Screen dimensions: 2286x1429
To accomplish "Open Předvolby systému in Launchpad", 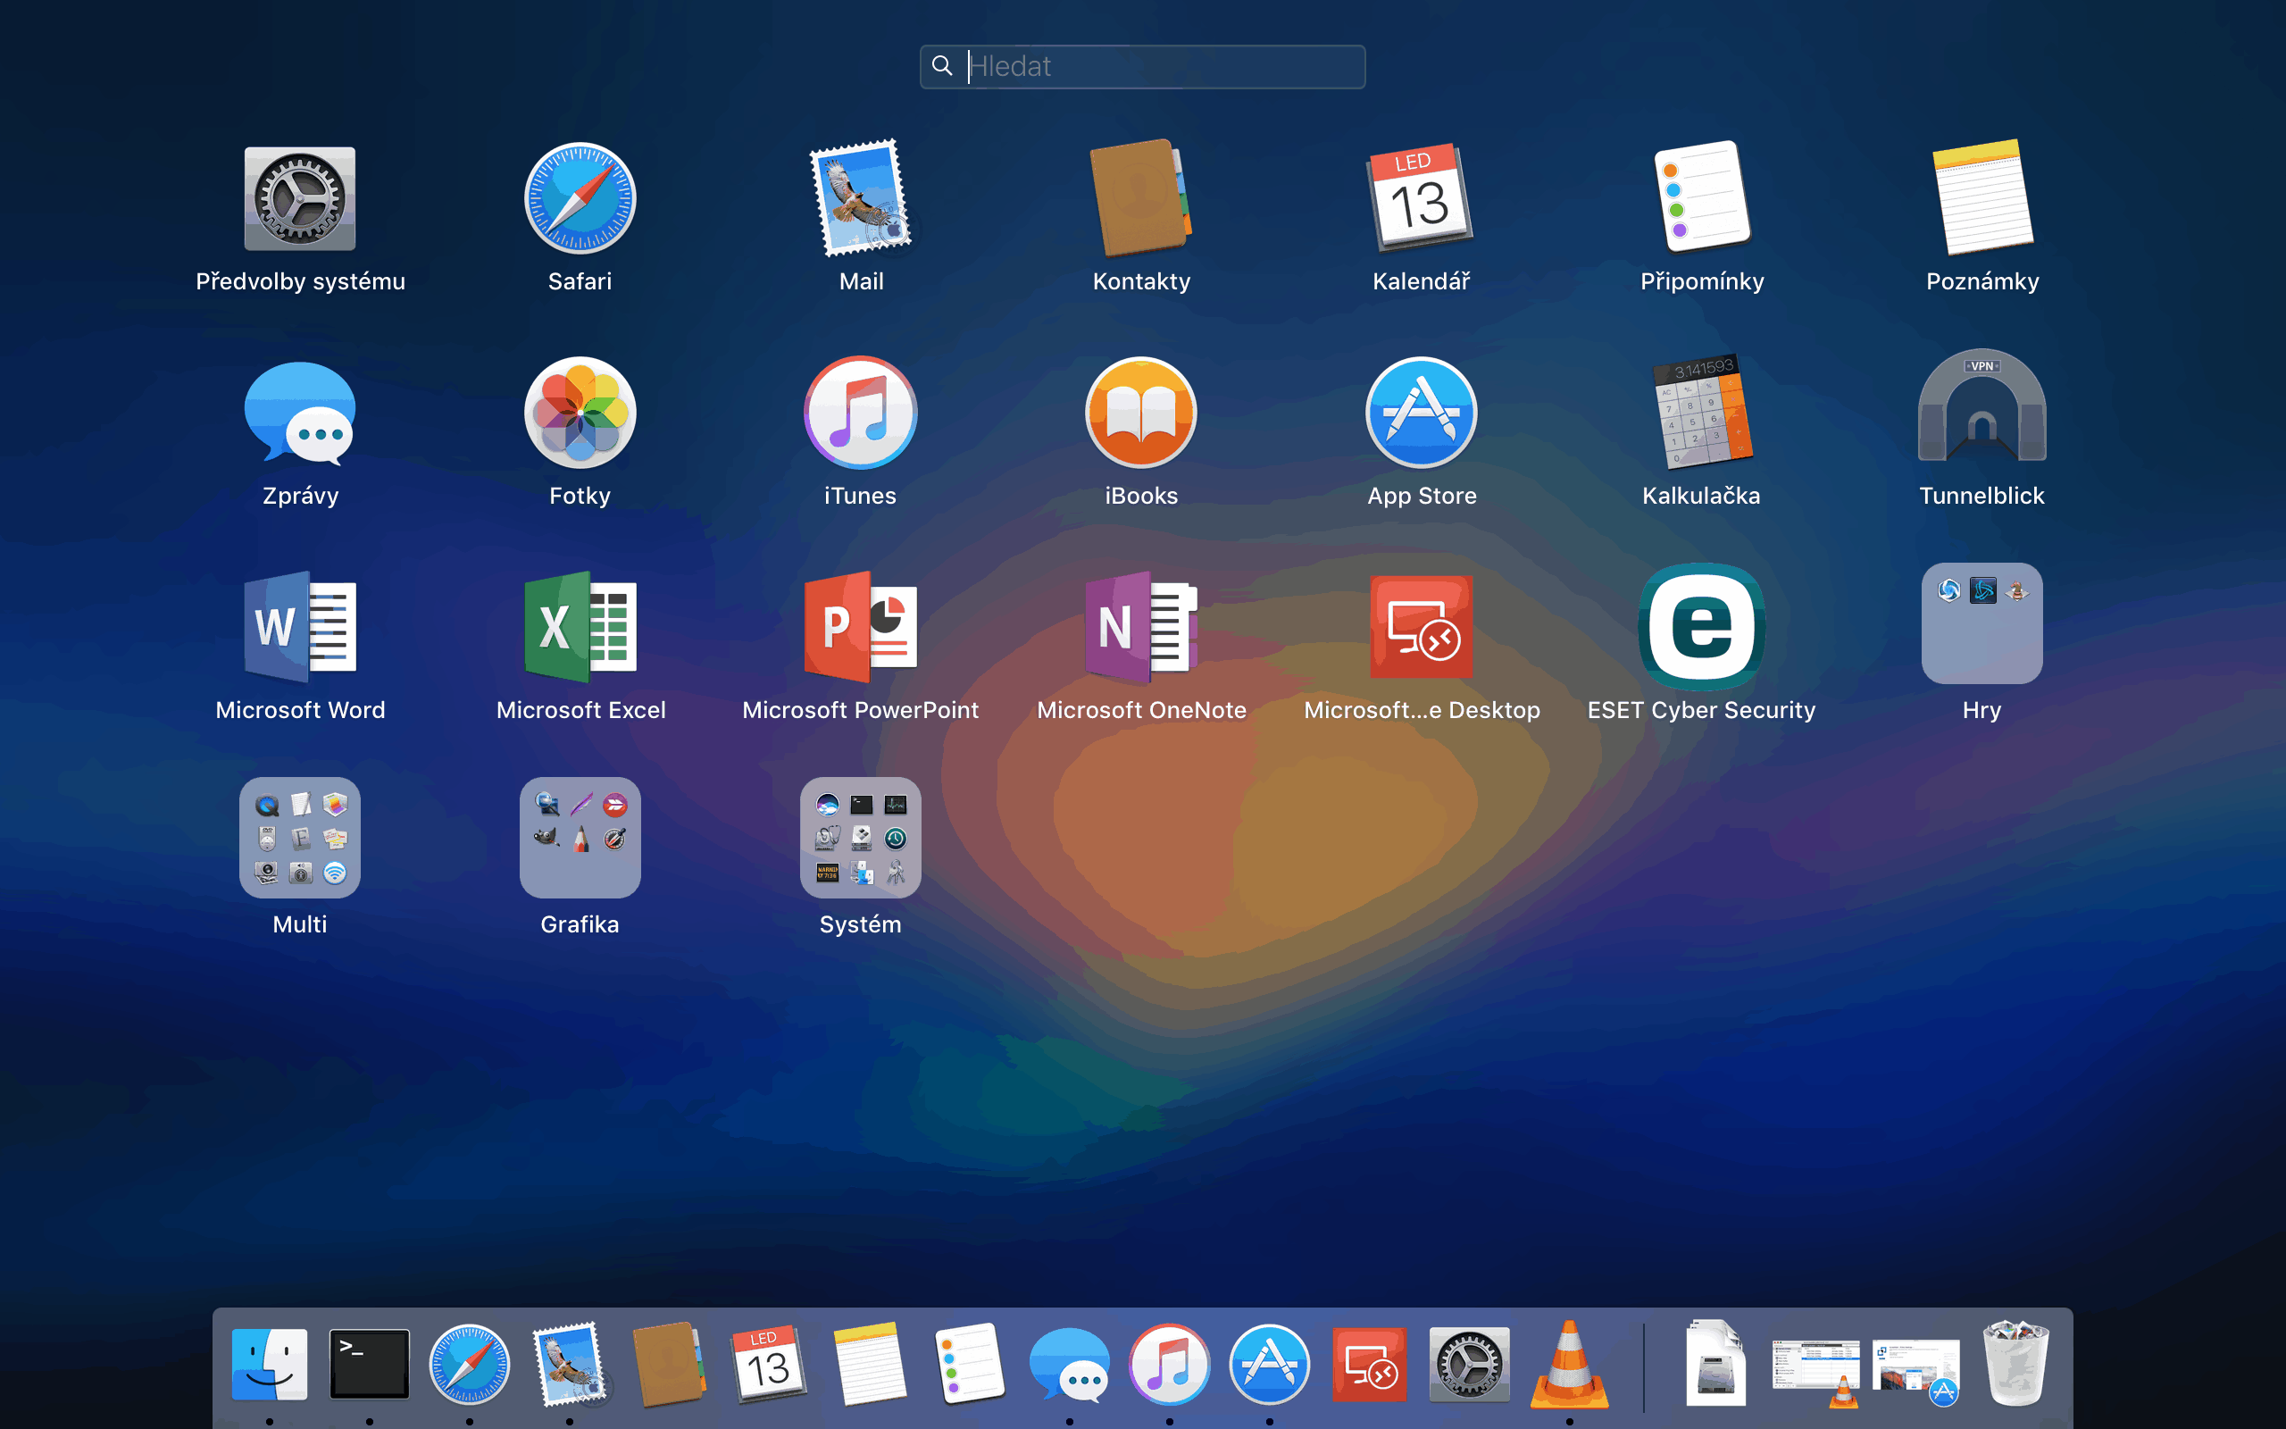I will pos(300,198).
